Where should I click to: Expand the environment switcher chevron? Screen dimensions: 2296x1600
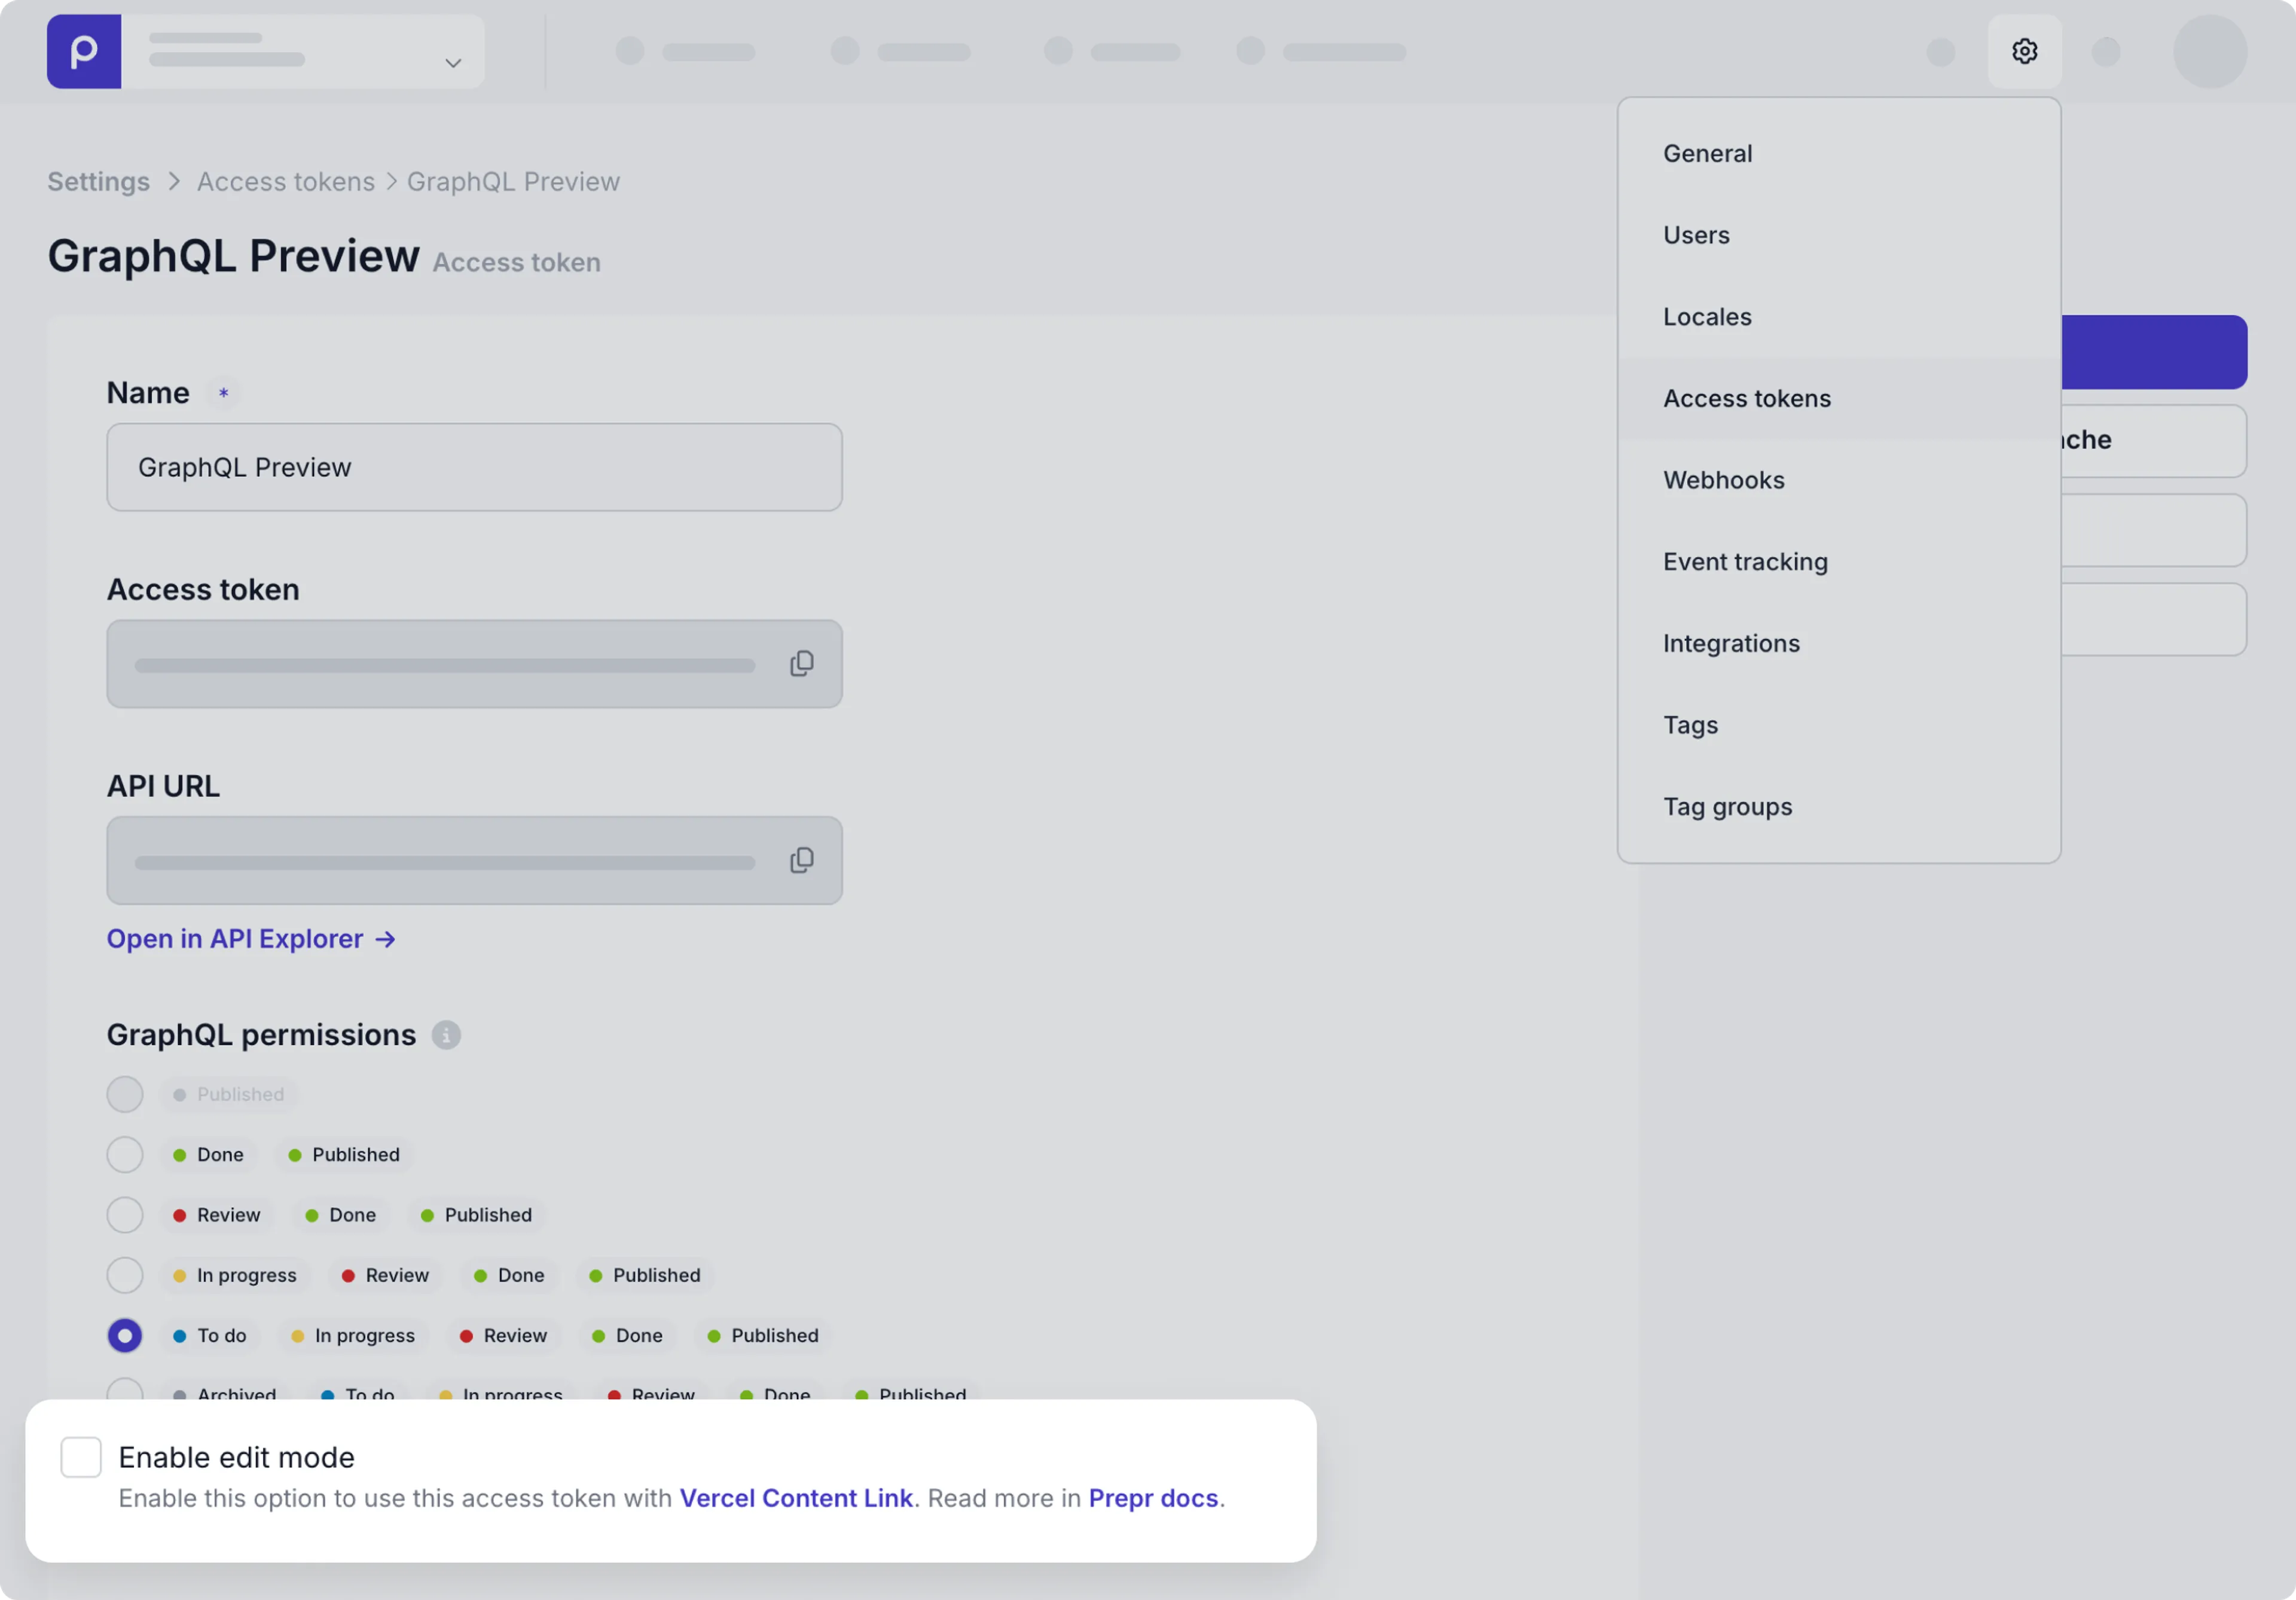tap(453, 63)
